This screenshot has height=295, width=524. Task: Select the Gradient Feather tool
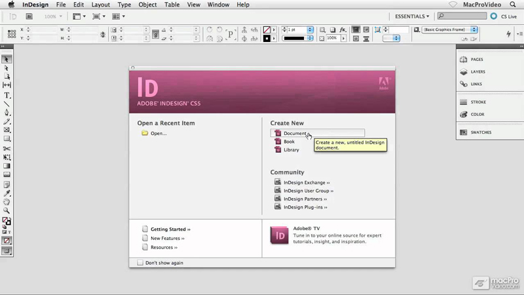point(7,174)
